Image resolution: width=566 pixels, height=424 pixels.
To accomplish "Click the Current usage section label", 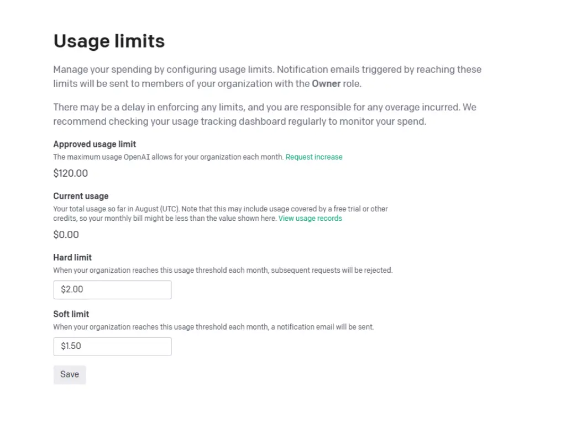I will tap(81, 196).
